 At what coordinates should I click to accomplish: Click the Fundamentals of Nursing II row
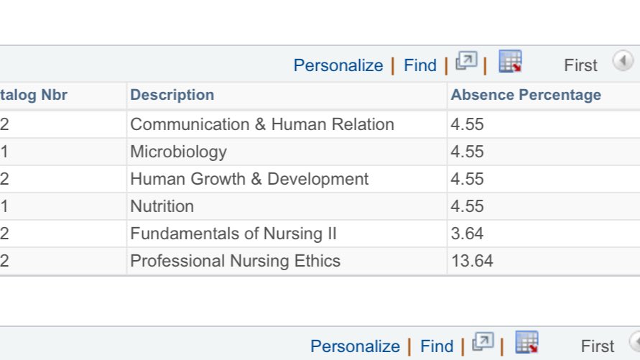(x=233, y=234)
